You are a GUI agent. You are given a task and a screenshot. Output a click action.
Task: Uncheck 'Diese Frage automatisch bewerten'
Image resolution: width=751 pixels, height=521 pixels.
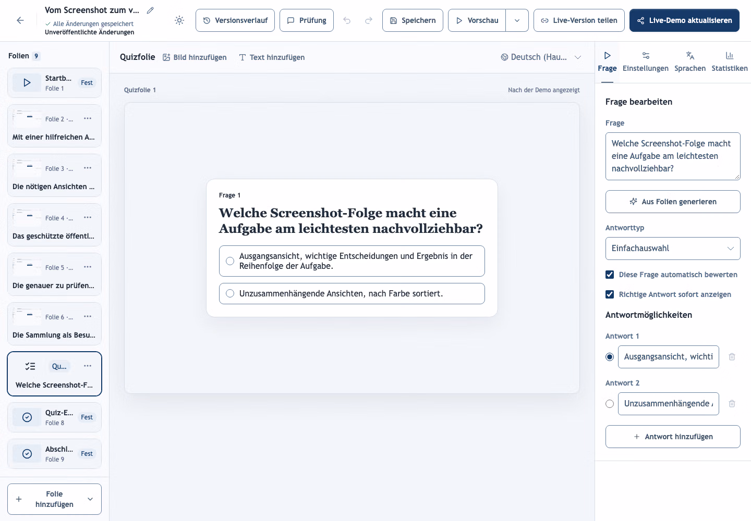(x=610, y=275)
